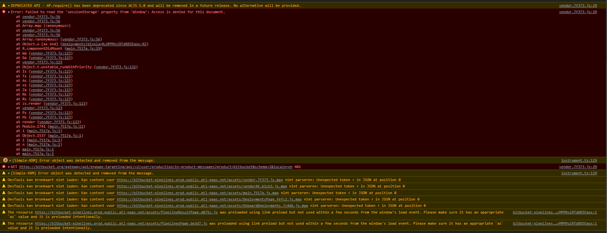
Task: Click red error icon on GET 401 row
Action: click(4, 166)
